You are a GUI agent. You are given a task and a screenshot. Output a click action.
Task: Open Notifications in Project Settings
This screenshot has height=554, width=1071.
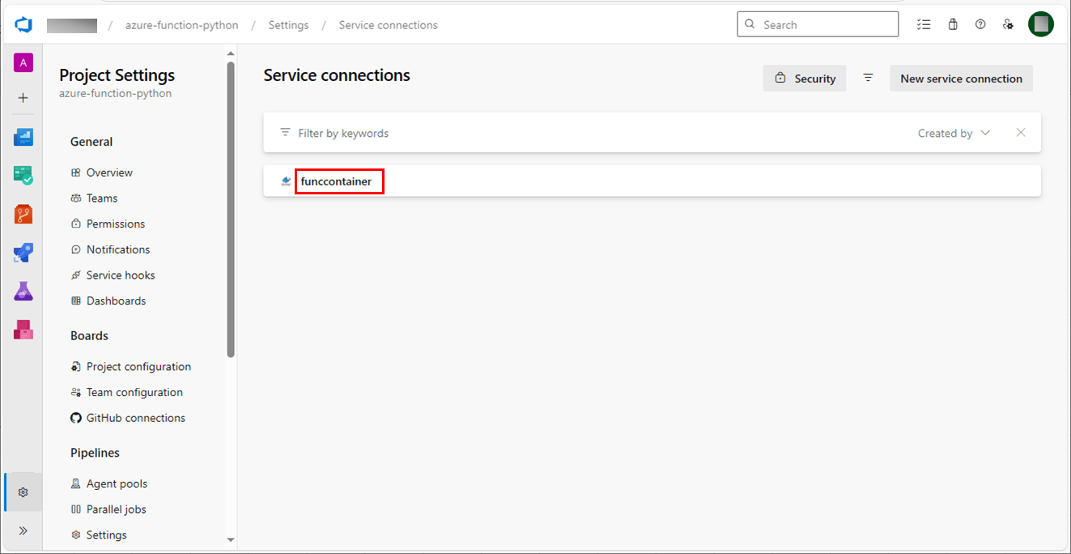tap(110, 249)
